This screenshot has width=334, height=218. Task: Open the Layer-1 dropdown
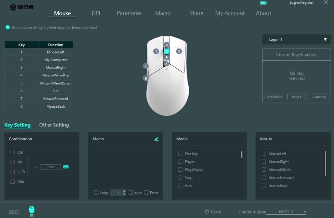(296, 40)
